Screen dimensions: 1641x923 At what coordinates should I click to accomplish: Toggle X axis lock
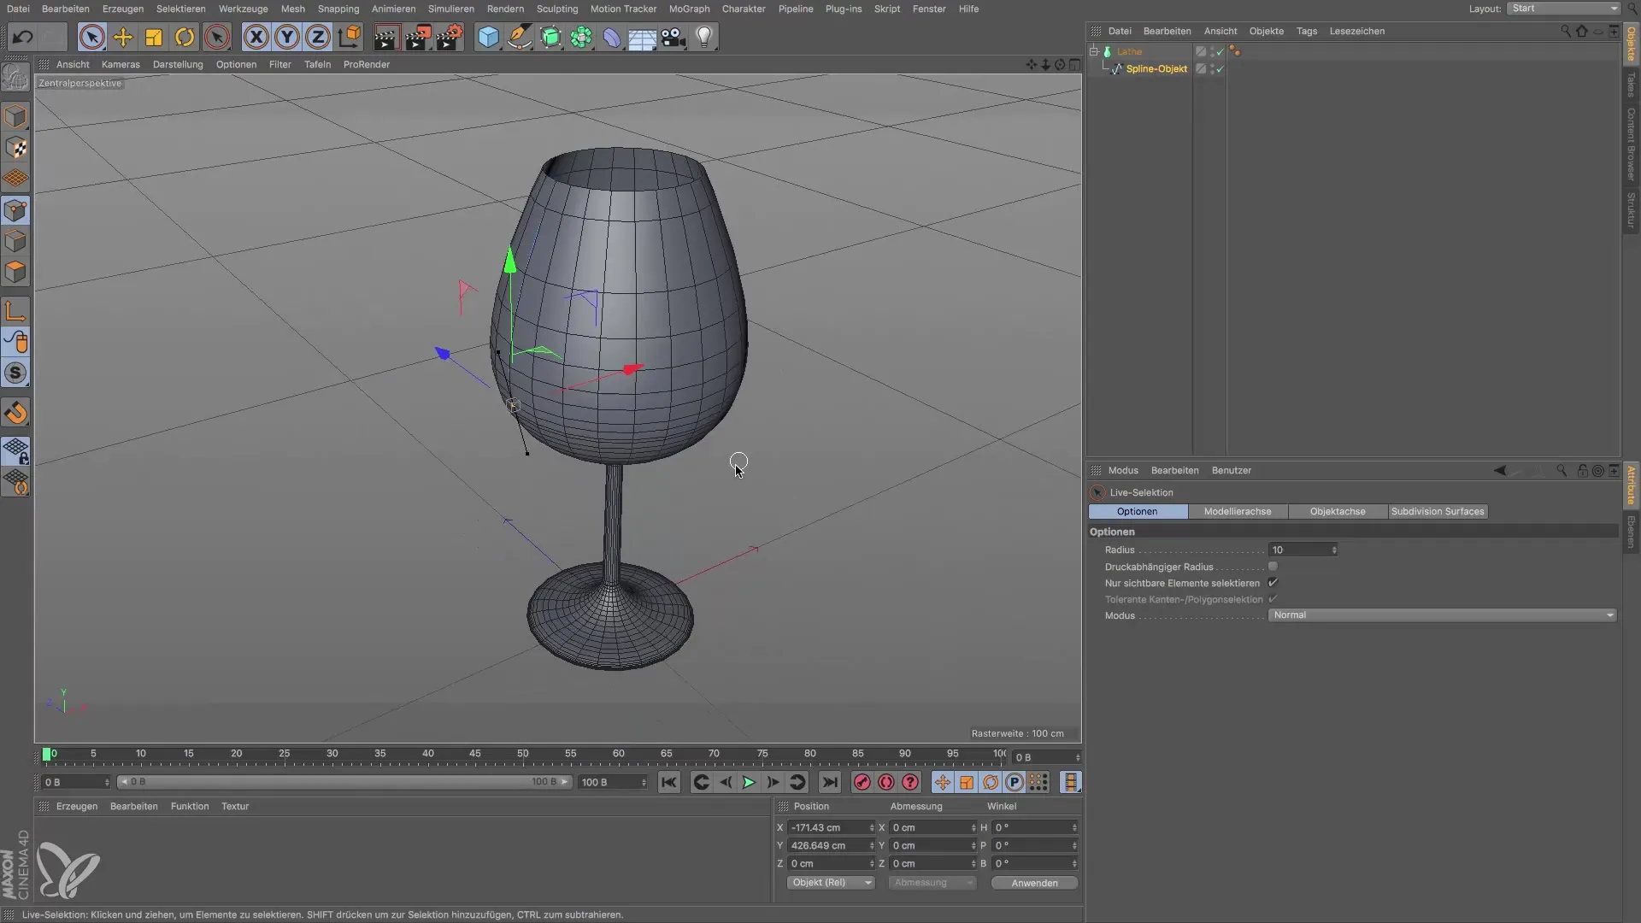(x=256, y=38)
